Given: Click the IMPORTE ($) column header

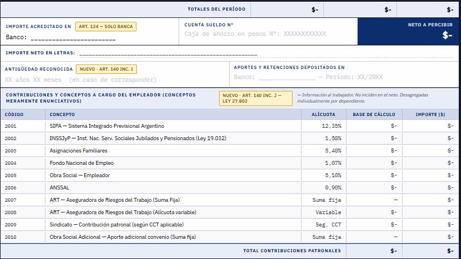Looking at the screenshot, I should (430, 114).
